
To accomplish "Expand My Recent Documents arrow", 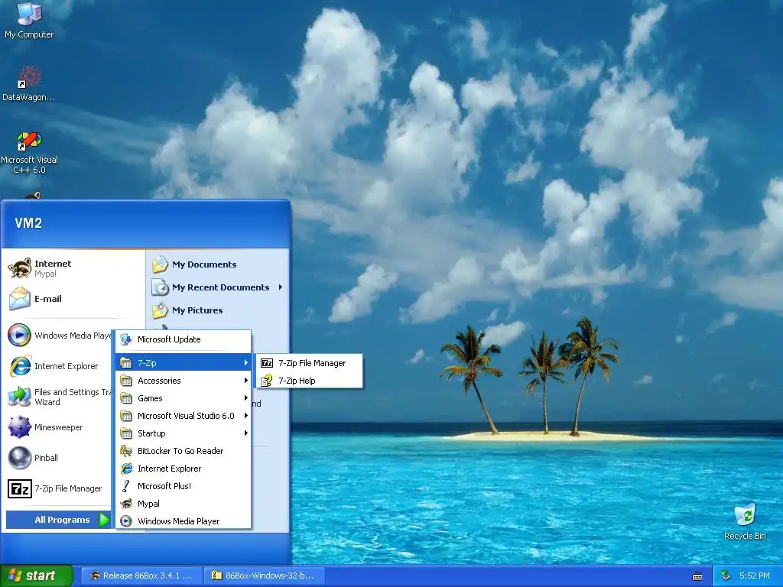I will pyautogui.click(x=281, y=287).
